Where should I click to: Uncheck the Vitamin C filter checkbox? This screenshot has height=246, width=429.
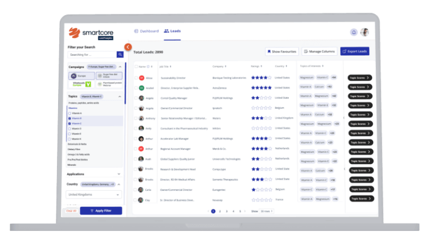(69, 123)
